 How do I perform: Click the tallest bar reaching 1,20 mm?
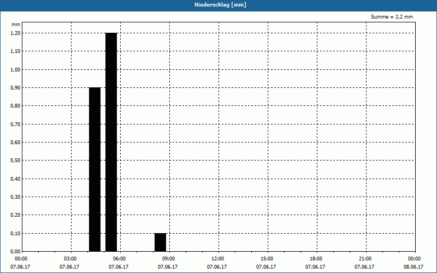click(x=111, y=142)
